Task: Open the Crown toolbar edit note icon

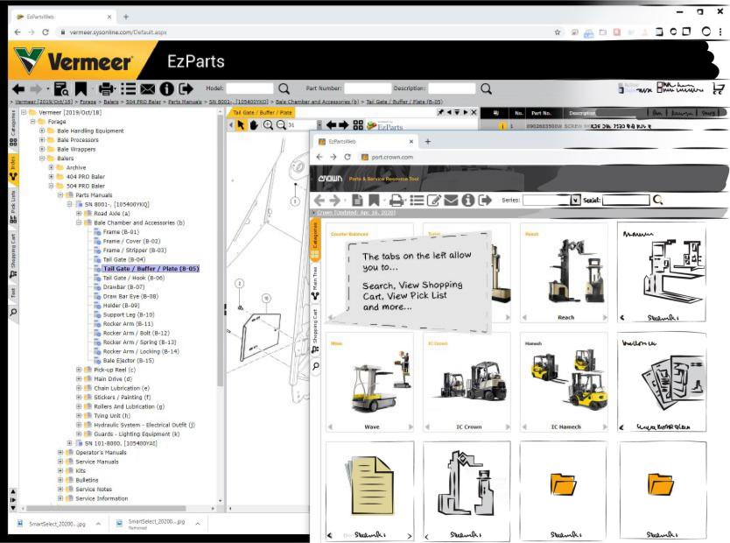Action: click(433, 201)
